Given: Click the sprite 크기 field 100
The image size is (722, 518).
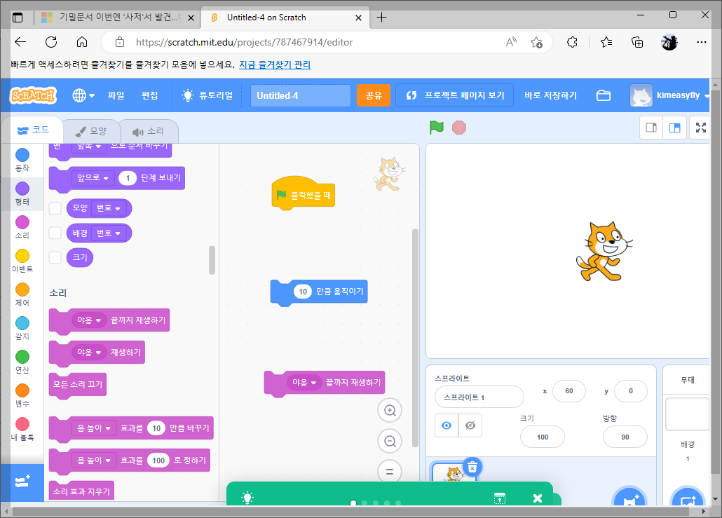Looking at the screenshot, I should (543, 437).
